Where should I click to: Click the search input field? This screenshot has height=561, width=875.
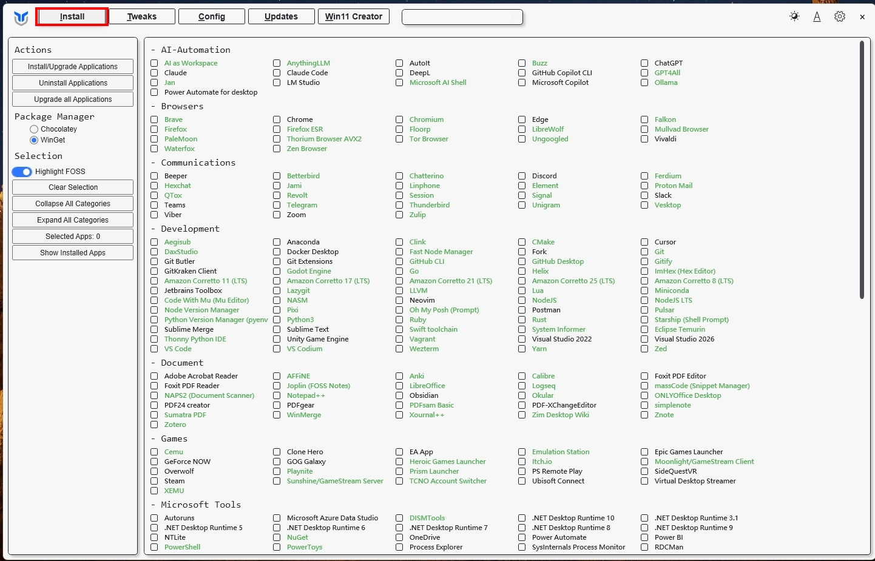(462, 17)
